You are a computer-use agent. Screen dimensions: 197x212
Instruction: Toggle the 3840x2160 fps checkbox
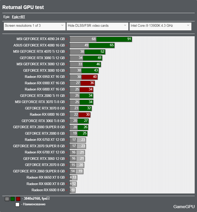48,198
